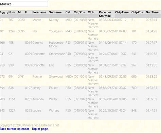Image resolution: width=161 pixels, height=133 pixels.
Task: Click category cell F35
Action: coord(68,65)
